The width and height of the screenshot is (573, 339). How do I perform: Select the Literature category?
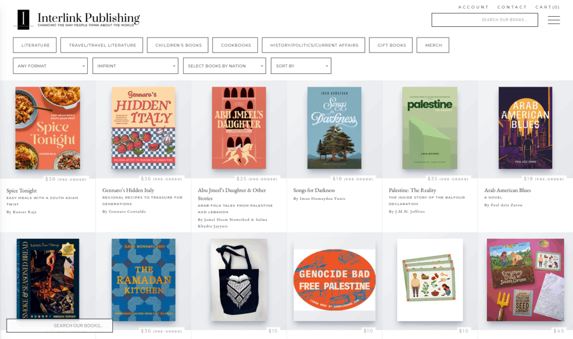pyautogui.click(x=35, y=45)
